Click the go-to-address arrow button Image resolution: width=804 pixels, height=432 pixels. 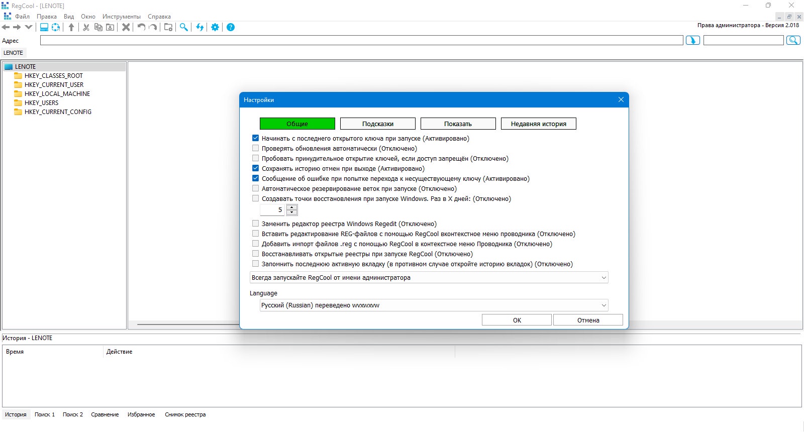click(x=693, y=40)
